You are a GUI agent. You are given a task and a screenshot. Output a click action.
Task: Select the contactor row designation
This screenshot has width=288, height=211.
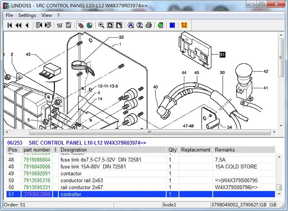coord(71,173)
